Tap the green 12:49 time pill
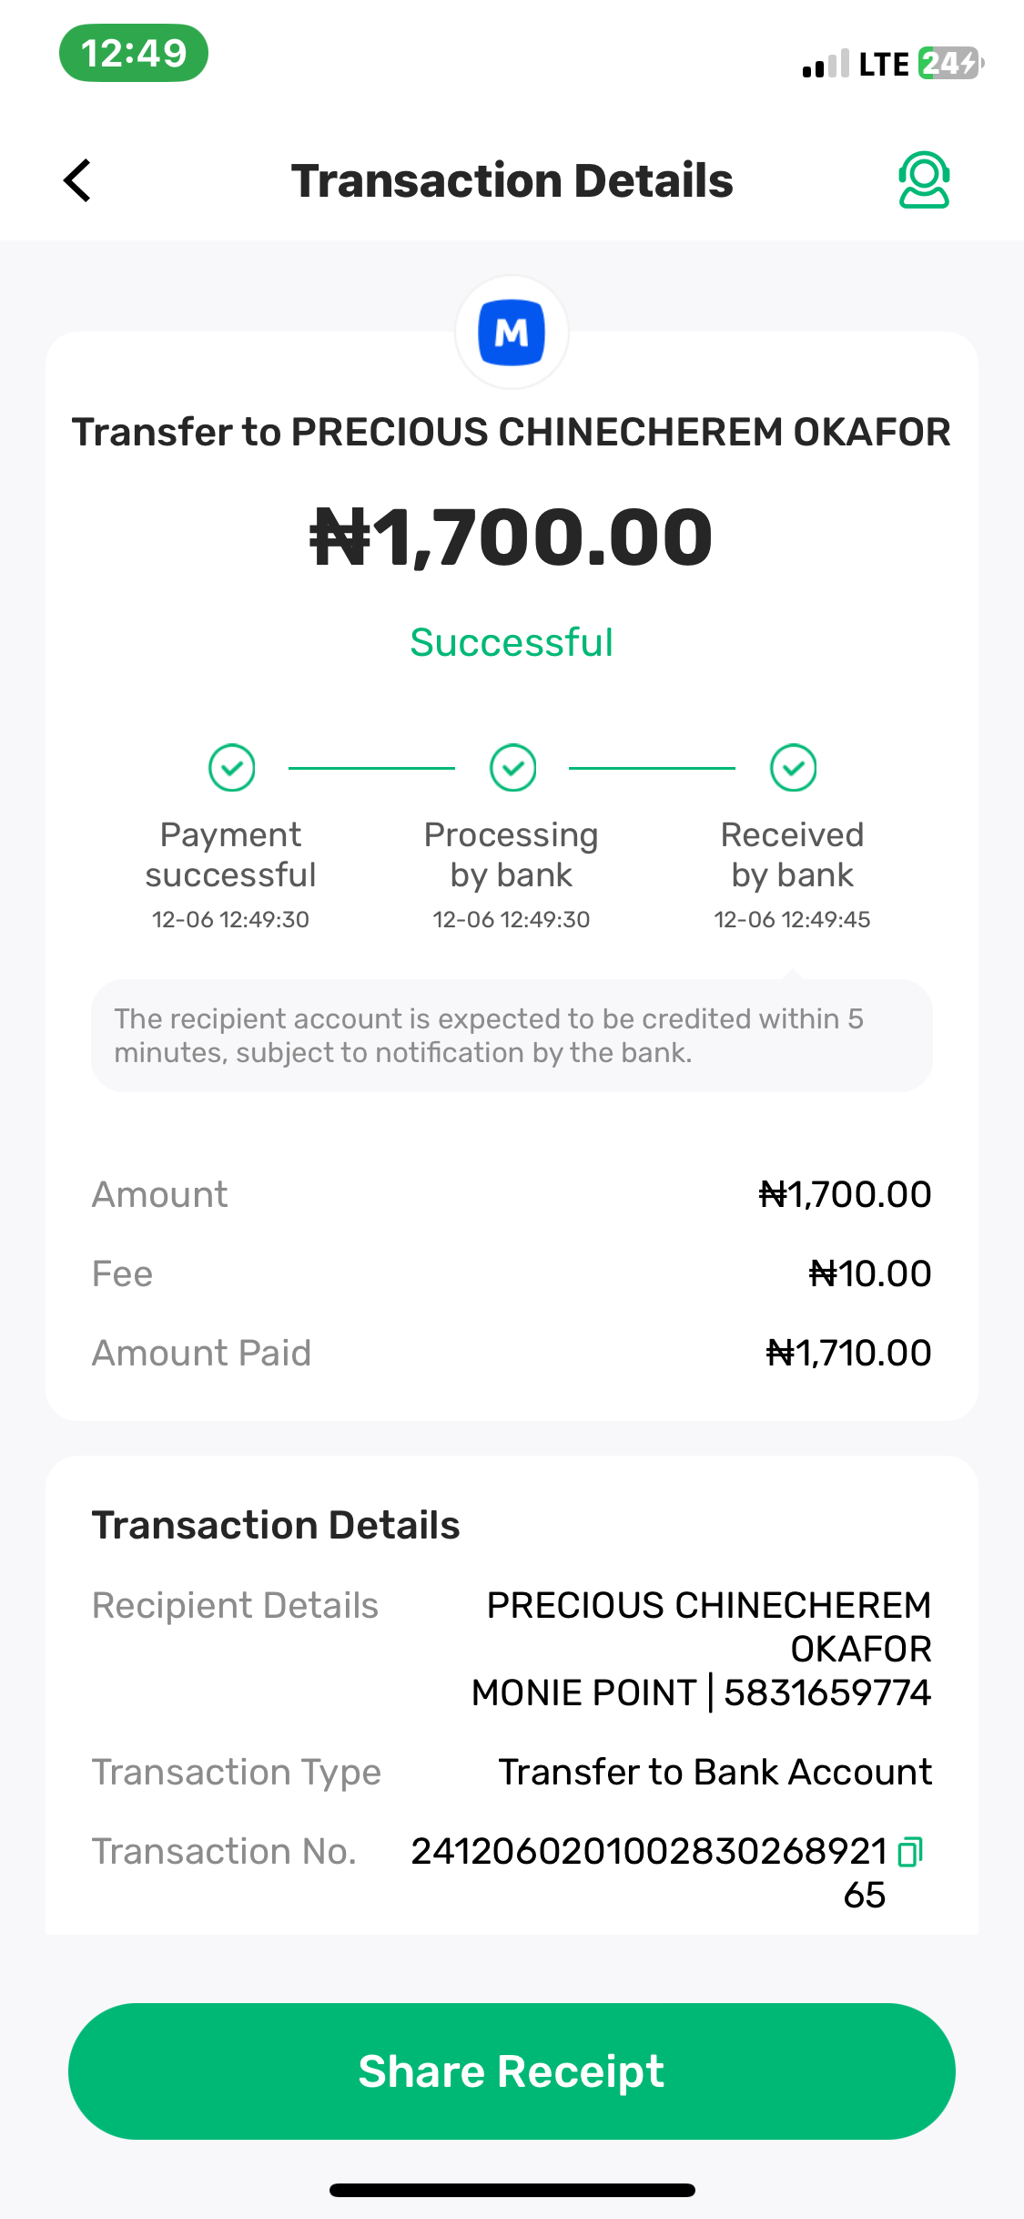Screen dimensions: 1024x2219 pyautogui.click(x=134, y=53)
